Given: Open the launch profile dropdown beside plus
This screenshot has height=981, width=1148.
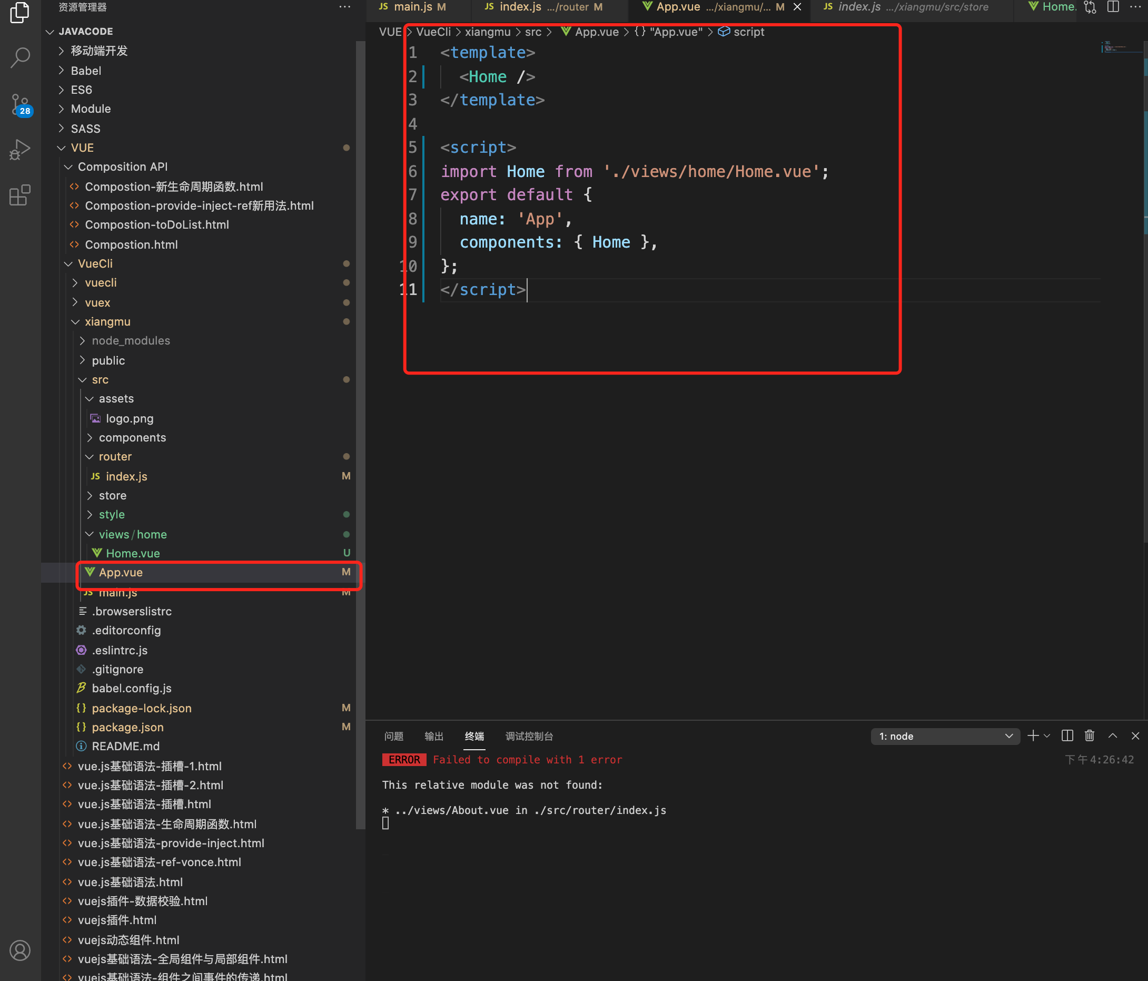Looking at the screenshot, I should 1046,736.
